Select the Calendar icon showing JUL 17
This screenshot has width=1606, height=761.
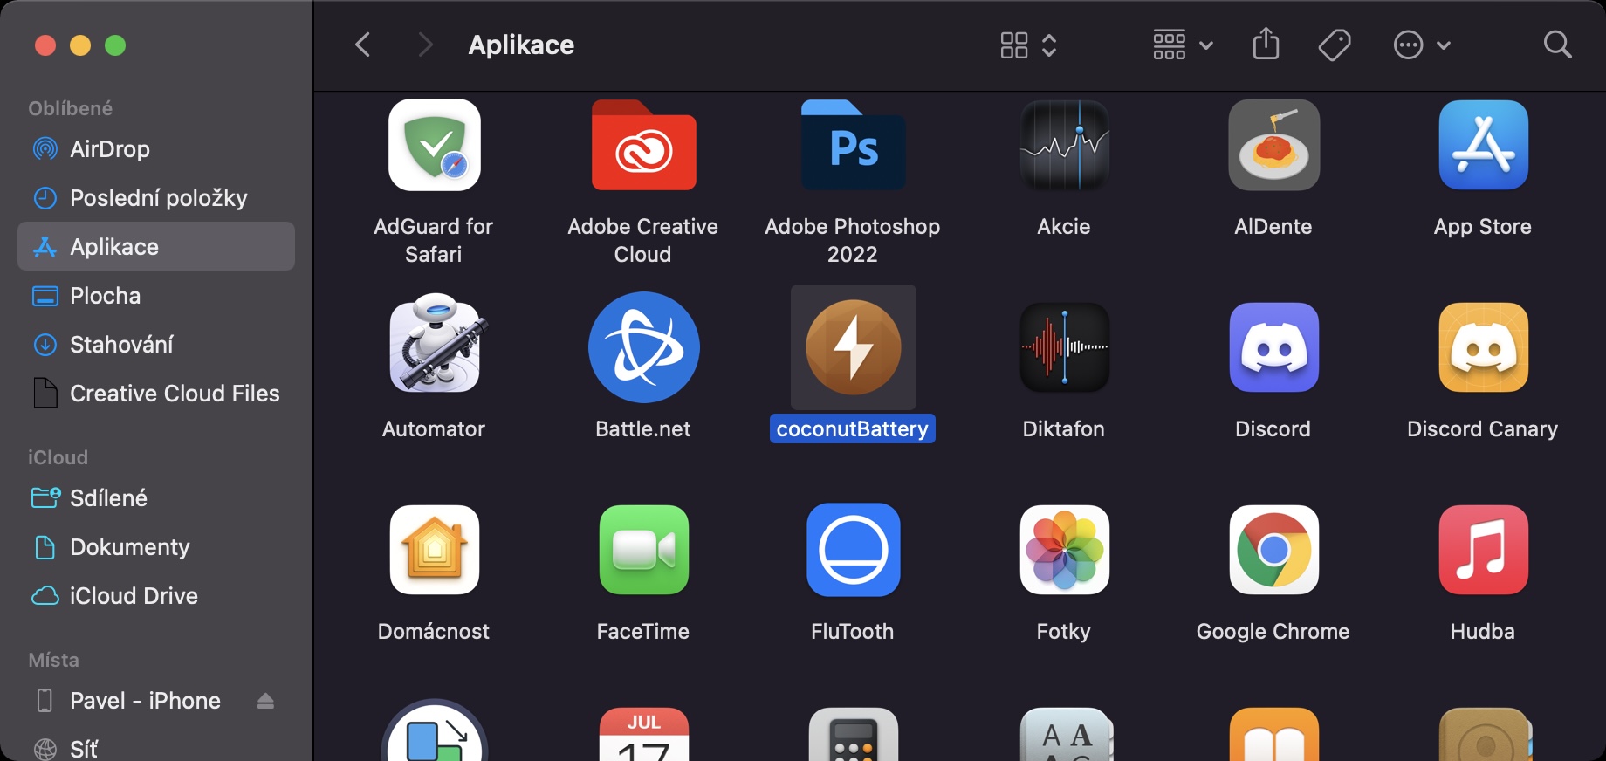click(644, 734)
